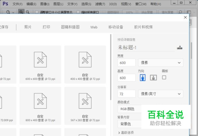
Task: Switch to the 图稿和插图 tab
Action: click(70, 27)
